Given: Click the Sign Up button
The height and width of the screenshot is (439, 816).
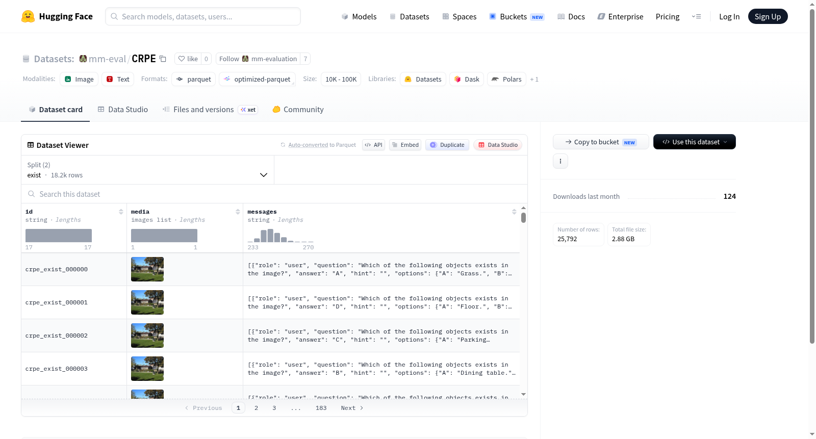Looking at the screenshot, I should click(768, 16).
